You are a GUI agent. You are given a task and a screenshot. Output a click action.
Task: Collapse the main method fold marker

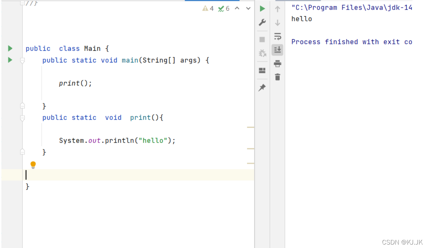[x=22, y=61]
